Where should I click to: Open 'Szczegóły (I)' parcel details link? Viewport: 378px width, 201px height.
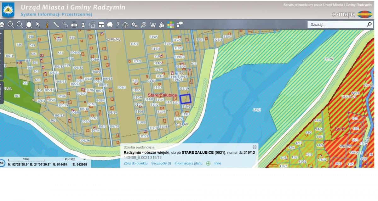point(161,163)
